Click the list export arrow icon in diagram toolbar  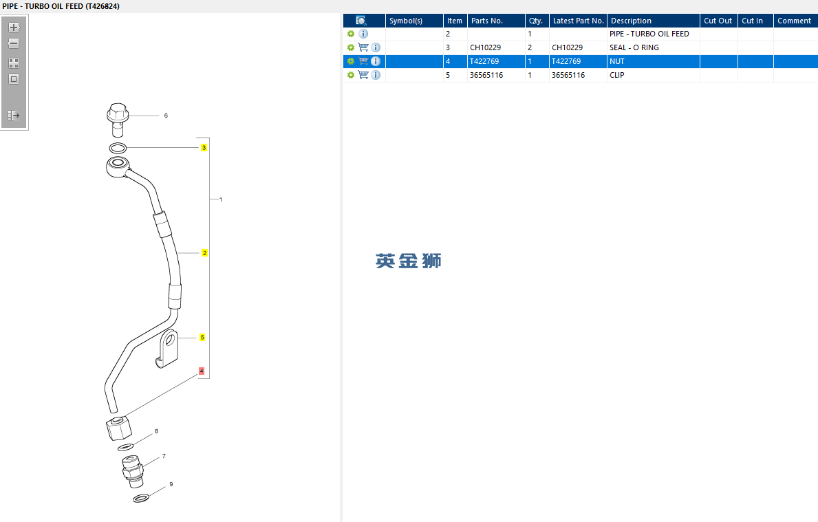14,116
